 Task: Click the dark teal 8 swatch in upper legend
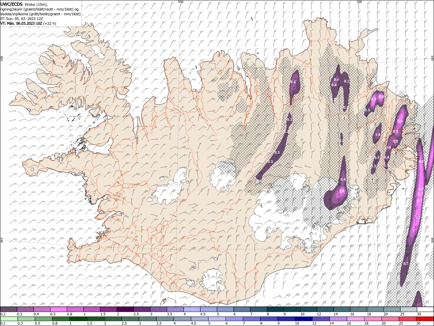[275, 309]
